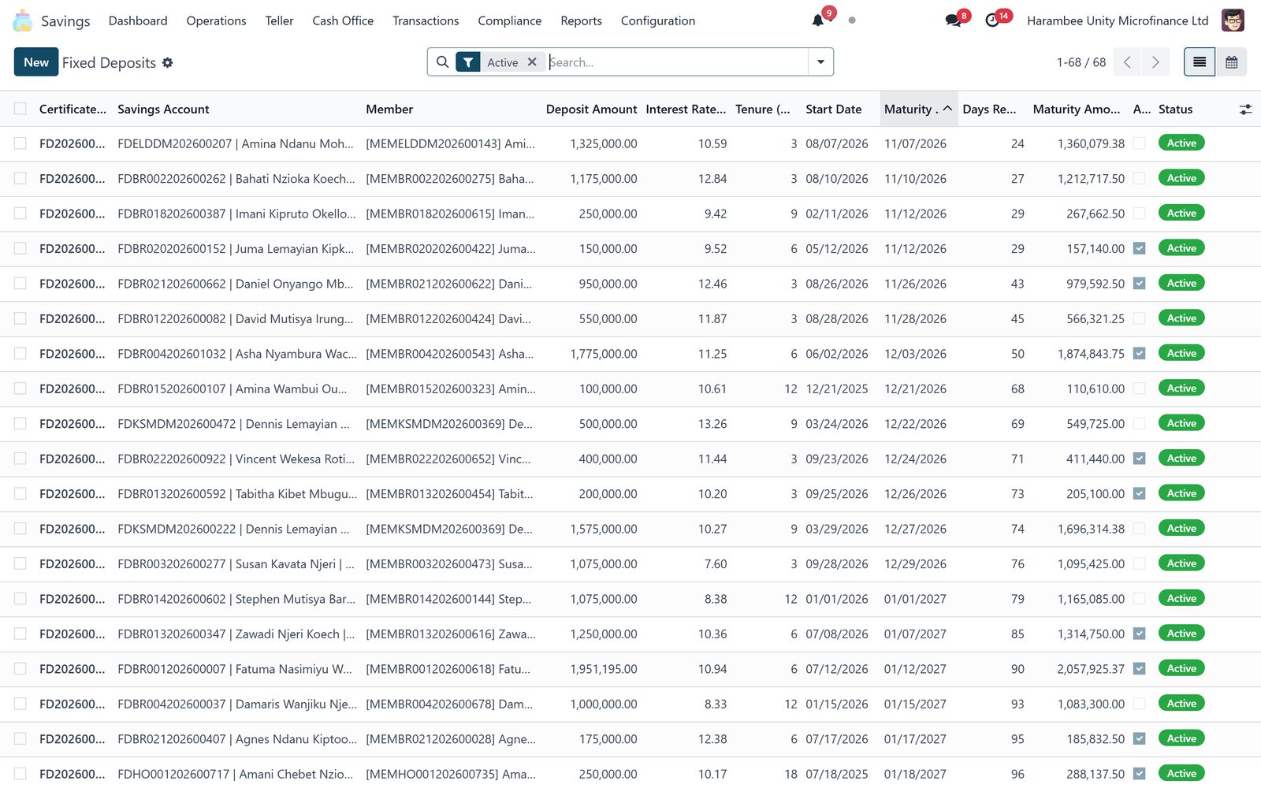Open the notifications bell icon
This screenshot has width=1261, height=788.
[818, 20]
